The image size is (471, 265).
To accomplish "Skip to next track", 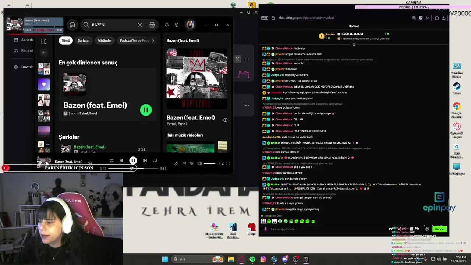I will (145, 160).
